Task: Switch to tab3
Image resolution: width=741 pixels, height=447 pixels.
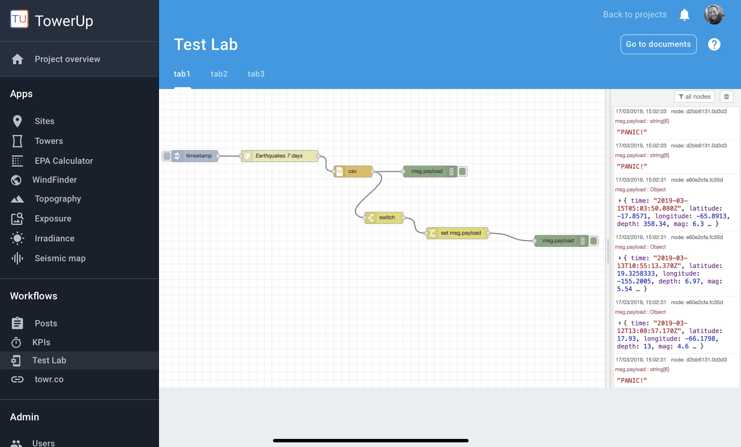Action: [x=256, y=74]
